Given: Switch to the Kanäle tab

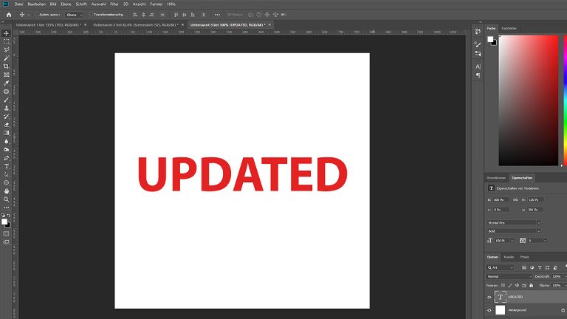Looking at the screenshot, I should pyautogui.click(x=509, y=257).
